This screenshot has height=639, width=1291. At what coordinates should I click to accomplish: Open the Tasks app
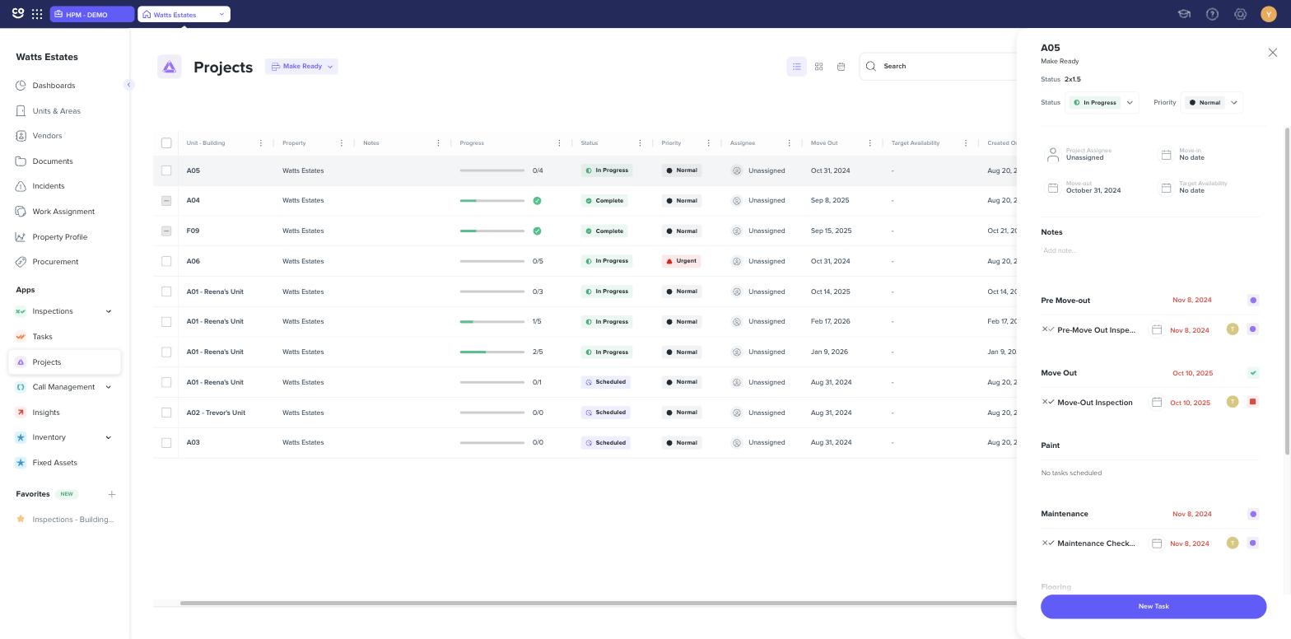coord(42,337)
